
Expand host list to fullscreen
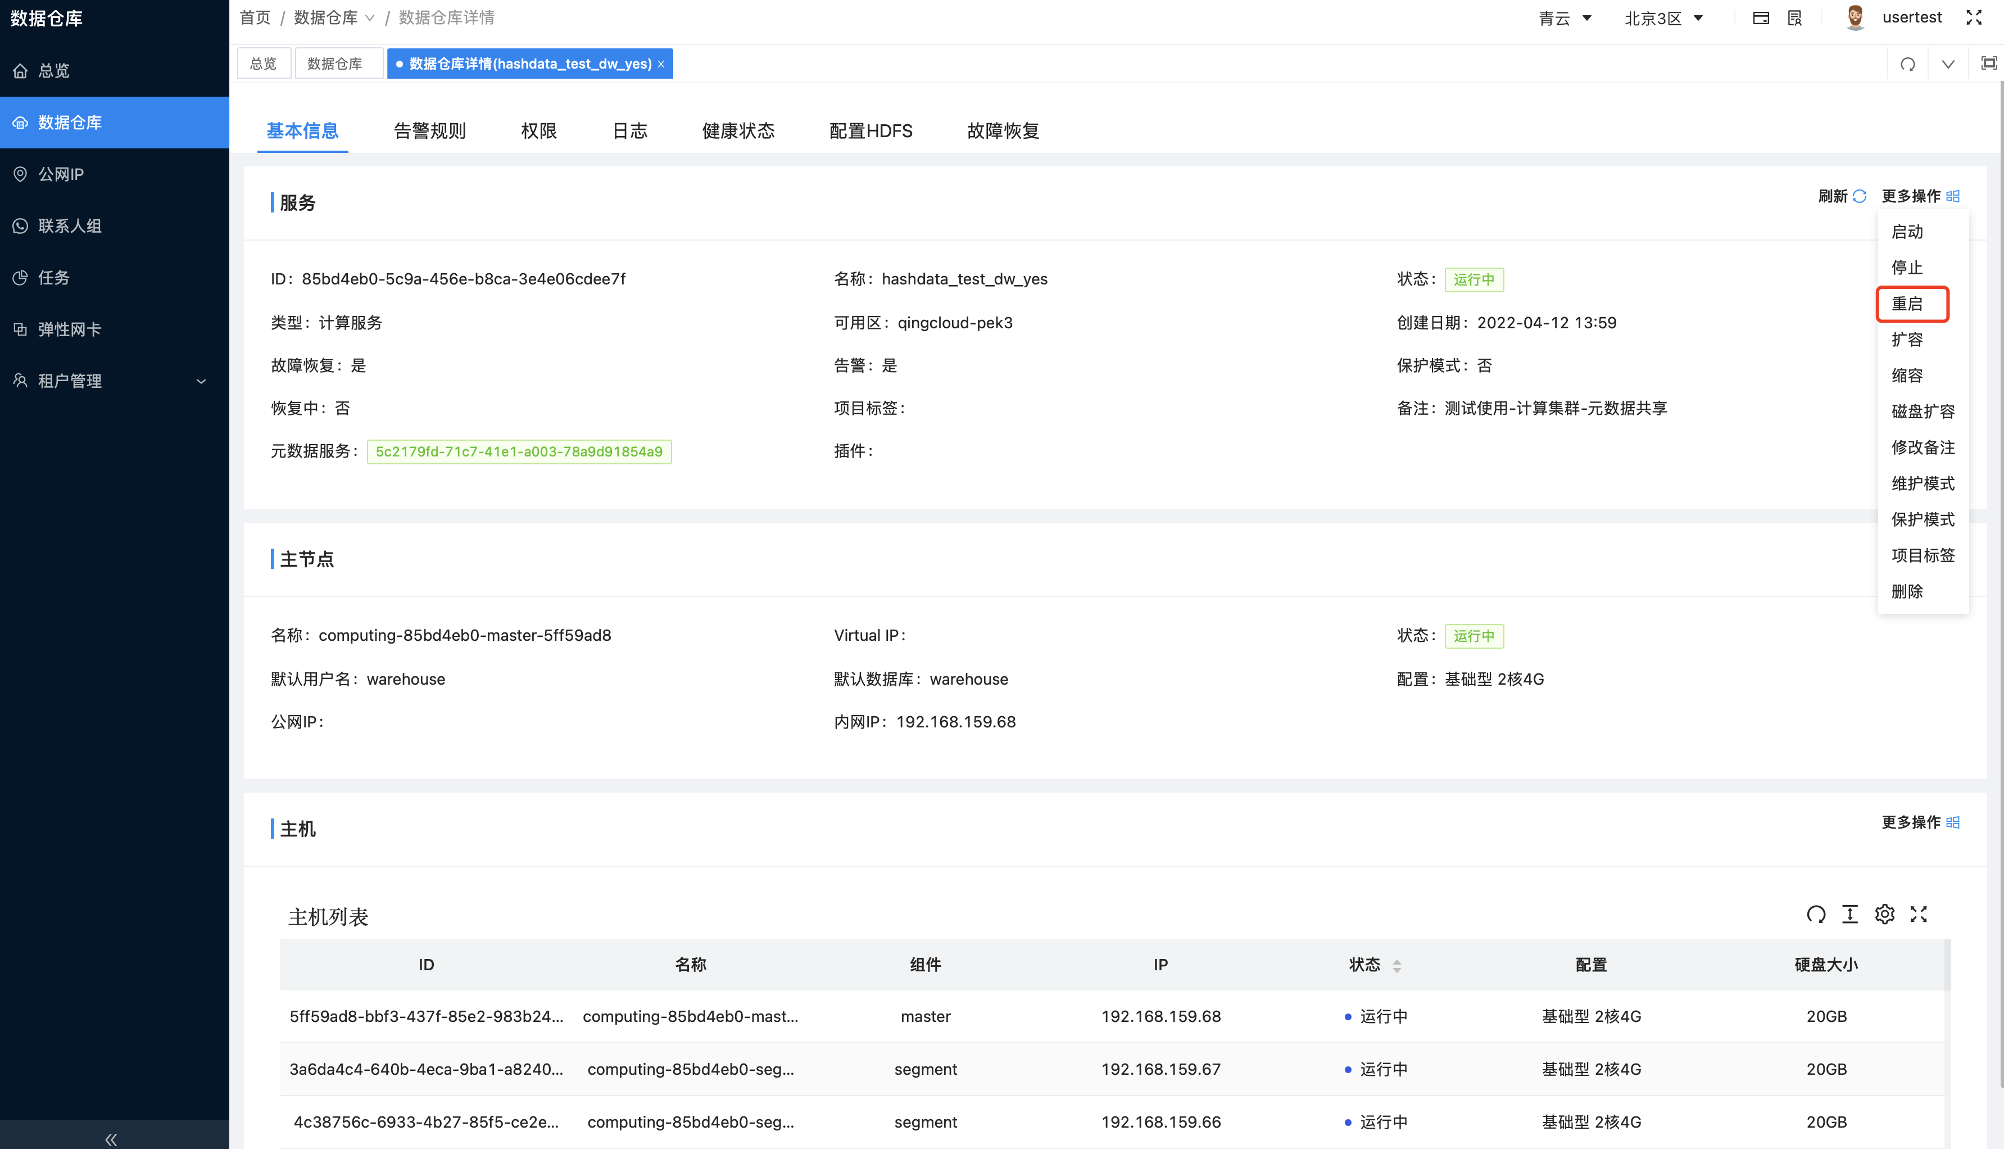pos(1918,914)
